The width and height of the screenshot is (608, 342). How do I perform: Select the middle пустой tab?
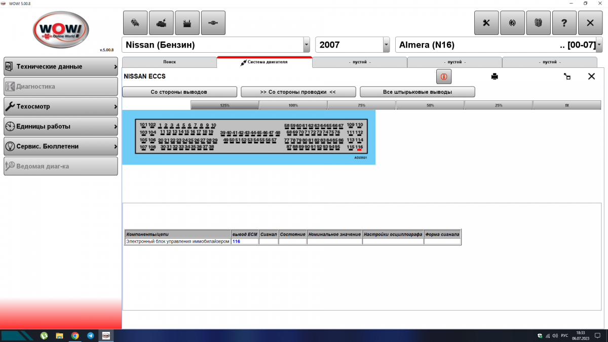click(454, 62)
